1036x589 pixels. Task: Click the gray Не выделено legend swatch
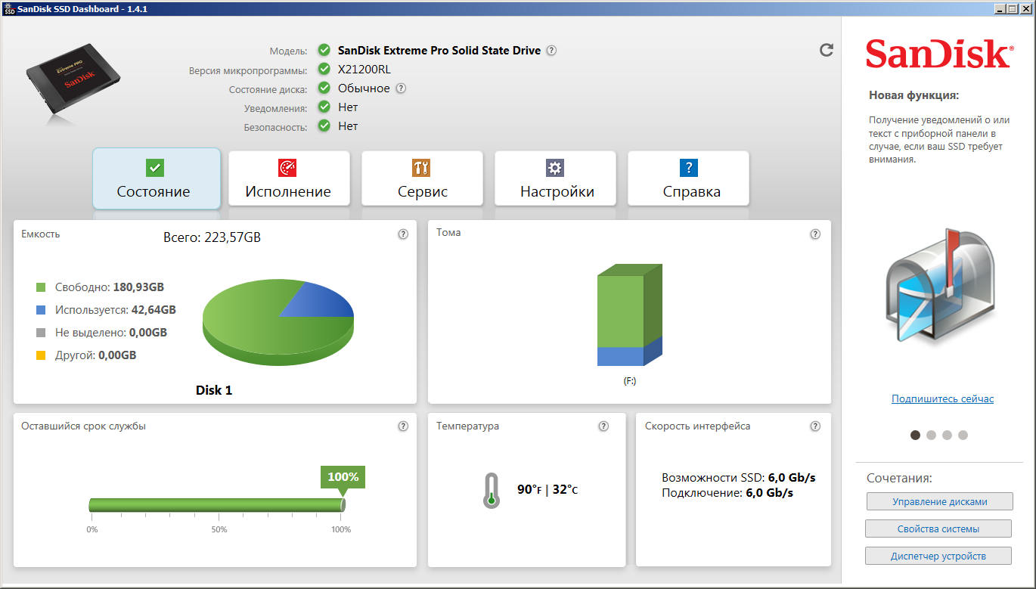click(41, 333)
